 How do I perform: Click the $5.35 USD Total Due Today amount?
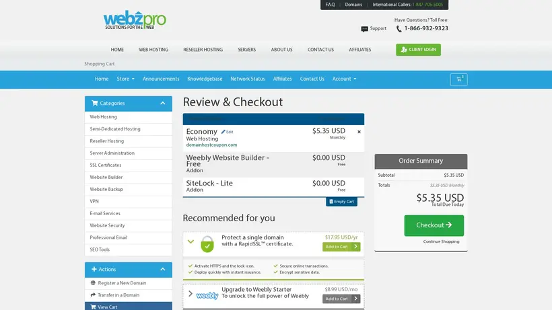440,198
